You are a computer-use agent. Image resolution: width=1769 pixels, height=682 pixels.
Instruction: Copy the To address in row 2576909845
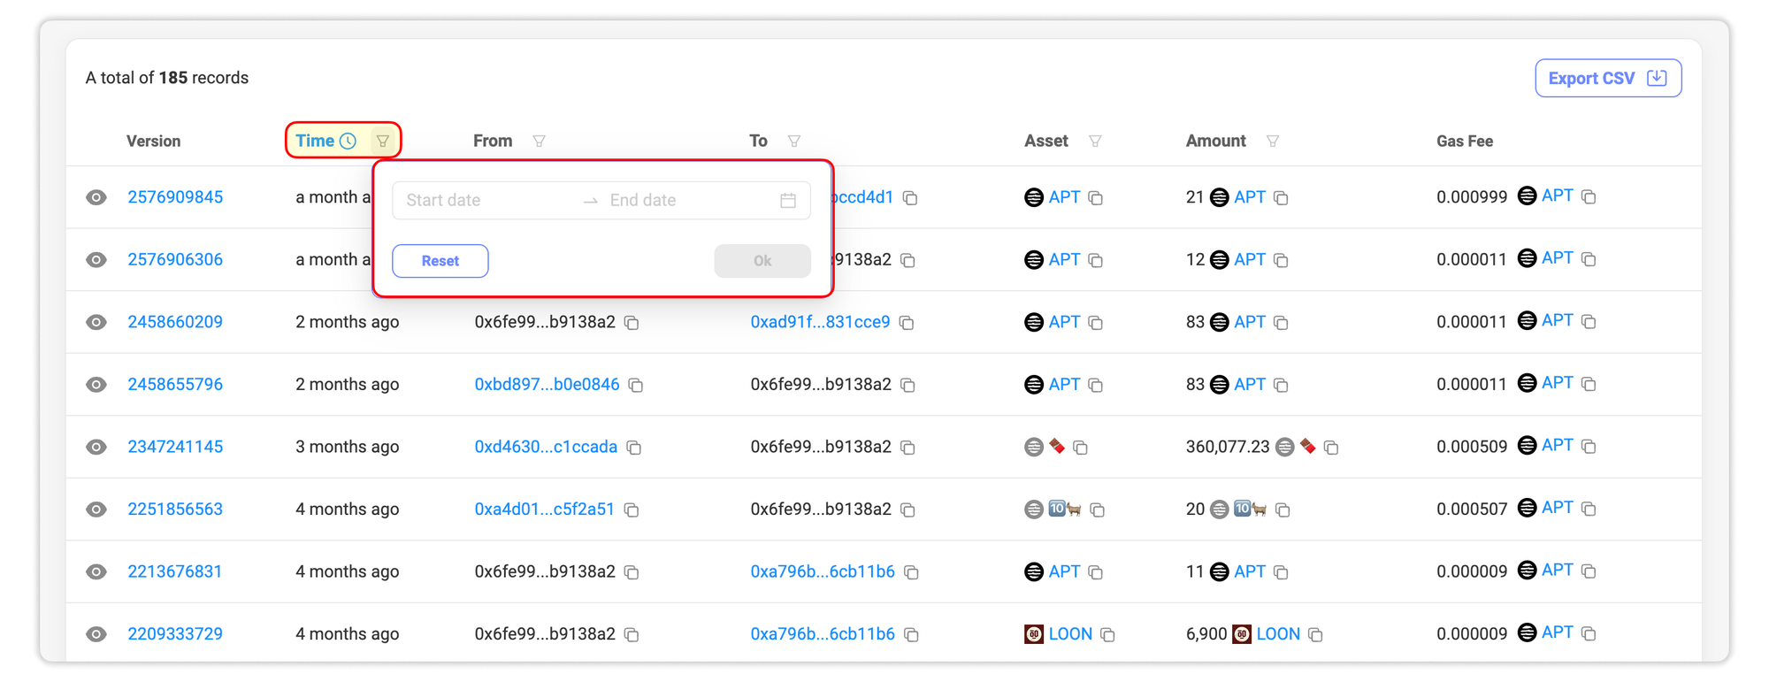910,198
